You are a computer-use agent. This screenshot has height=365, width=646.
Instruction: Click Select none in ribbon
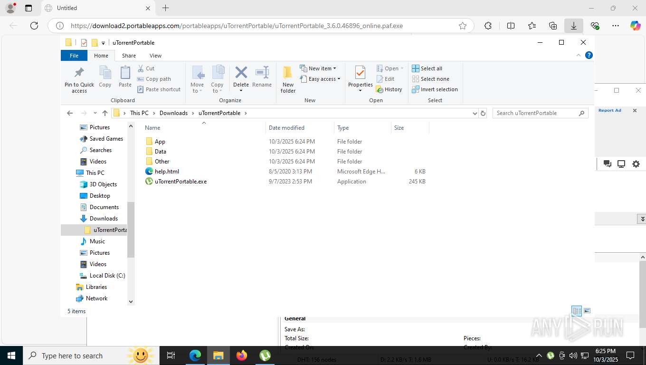pyautogui.click(x=430, y=79)
